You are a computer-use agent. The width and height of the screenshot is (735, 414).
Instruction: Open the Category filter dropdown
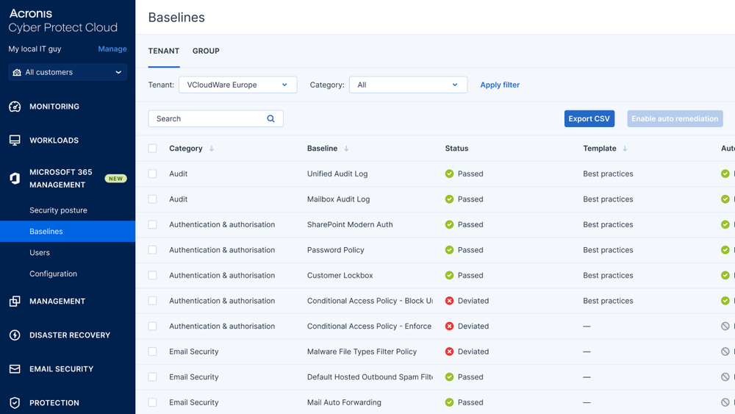(408, 85)
